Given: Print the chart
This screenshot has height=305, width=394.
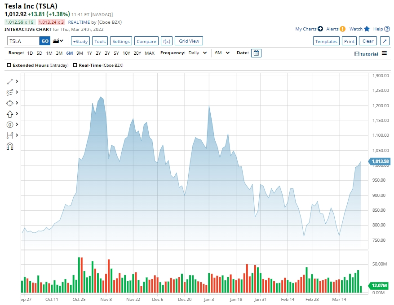Looking at the screenshot, I should [349, 41].
